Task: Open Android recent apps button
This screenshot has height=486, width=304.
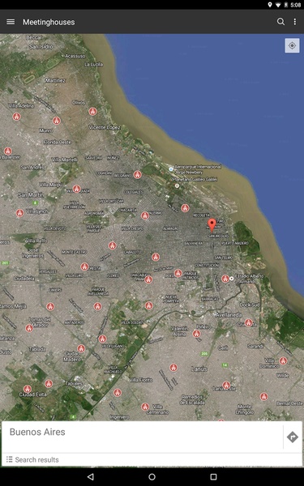Action: click(x=213, y=477)
